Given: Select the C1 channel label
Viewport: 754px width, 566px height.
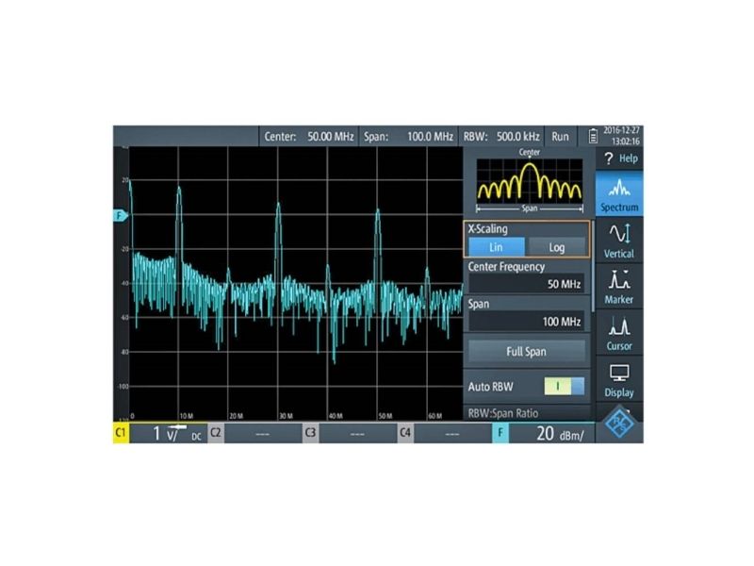Looking at the screenshot, I should click(122, 433).
